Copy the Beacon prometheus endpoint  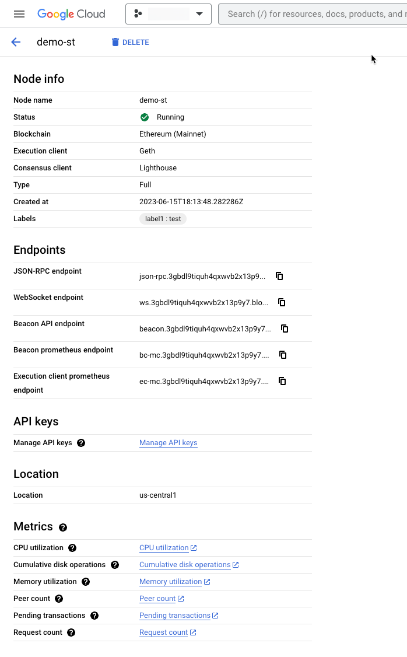pyautogui.click(x=283, y=355)
